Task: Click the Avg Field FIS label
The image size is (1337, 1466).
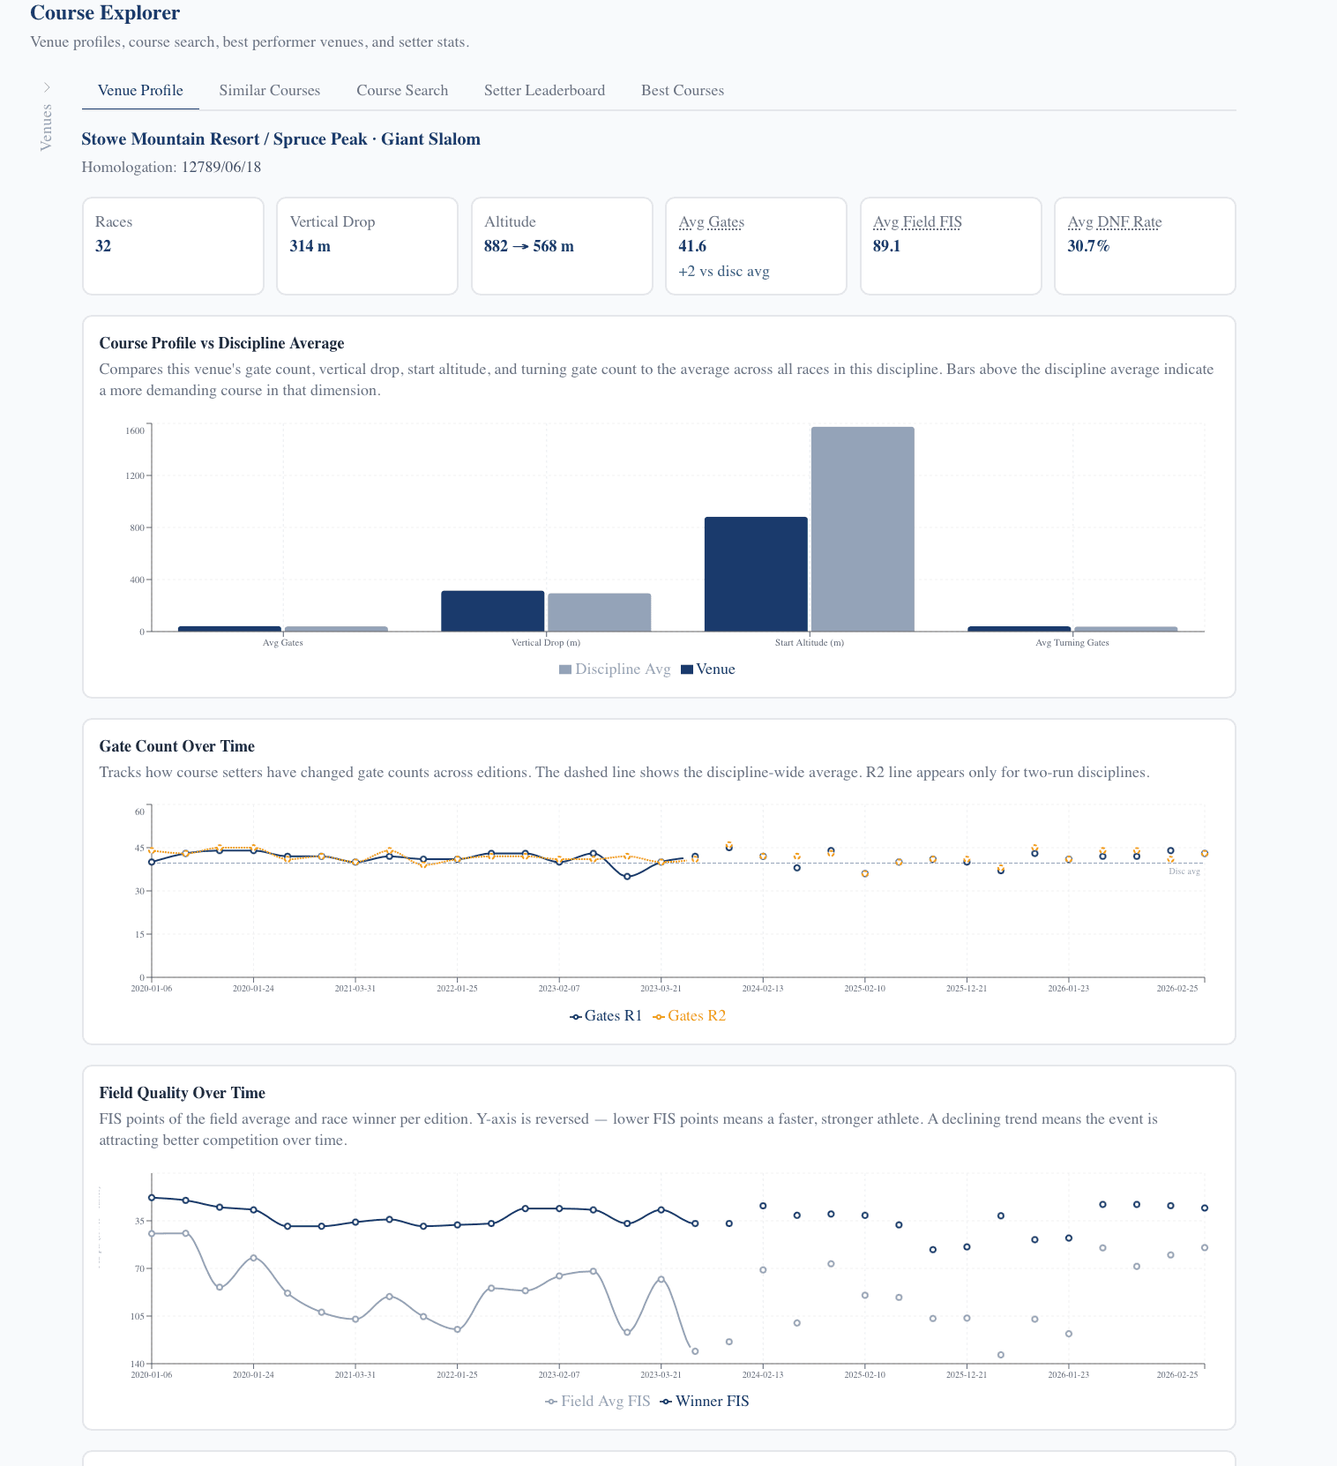Action: tap(916, 222)
